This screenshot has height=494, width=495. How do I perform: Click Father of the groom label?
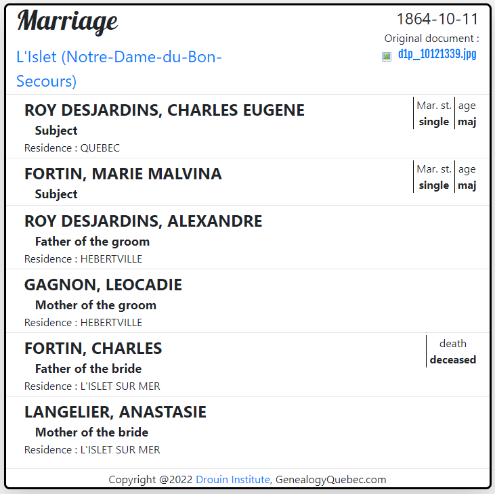[x=92, y=242]
